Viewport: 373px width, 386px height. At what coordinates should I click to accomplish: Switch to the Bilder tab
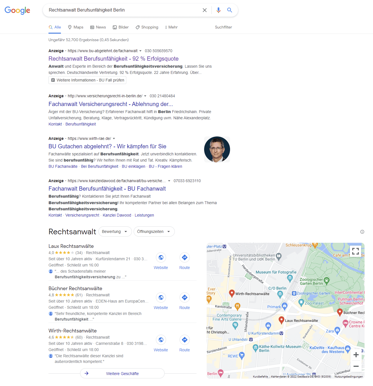(x=121, y=27)
